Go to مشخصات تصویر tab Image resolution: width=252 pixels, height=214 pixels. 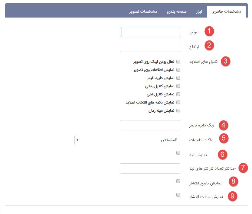point(143,12)
